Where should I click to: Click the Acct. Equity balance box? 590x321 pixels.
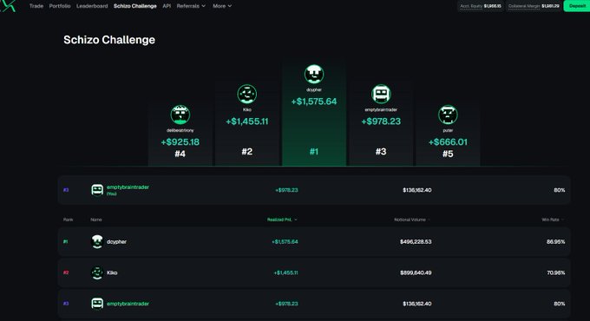[481, 6]
